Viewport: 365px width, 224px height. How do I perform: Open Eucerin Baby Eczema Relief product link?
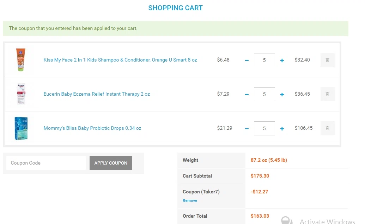97,94
